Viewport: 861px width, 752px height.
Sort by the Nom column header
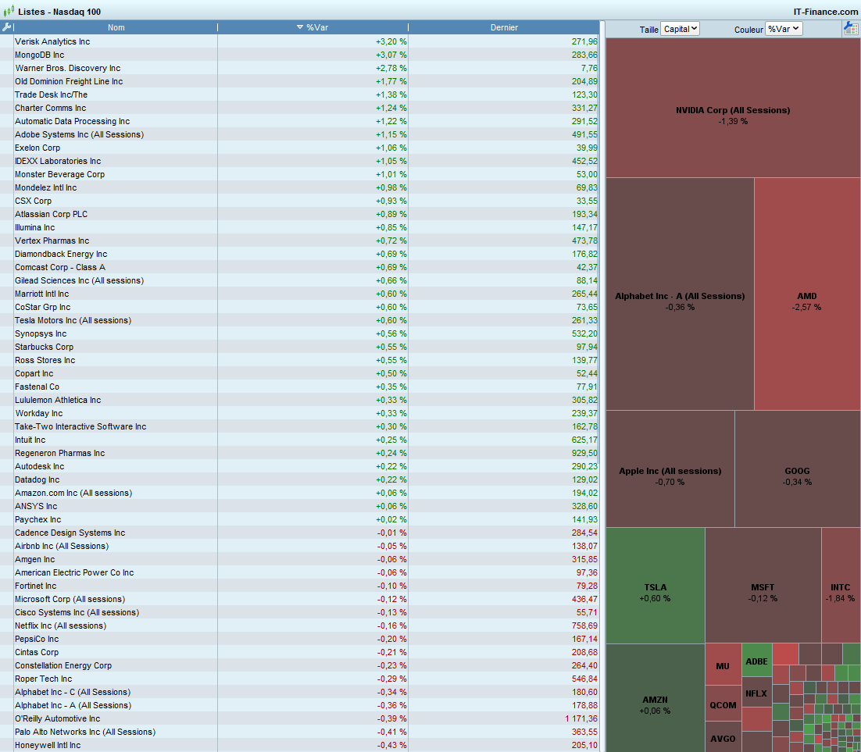click(x=116, y=27)
